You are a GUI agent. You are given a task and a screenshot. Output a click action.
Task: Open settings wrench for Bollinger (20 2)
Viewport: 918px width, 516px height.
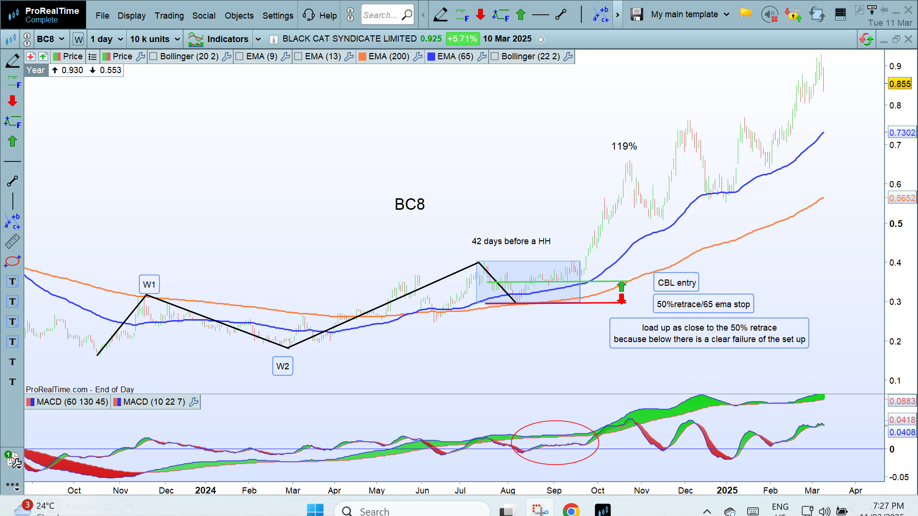click(x=227, y=56)
